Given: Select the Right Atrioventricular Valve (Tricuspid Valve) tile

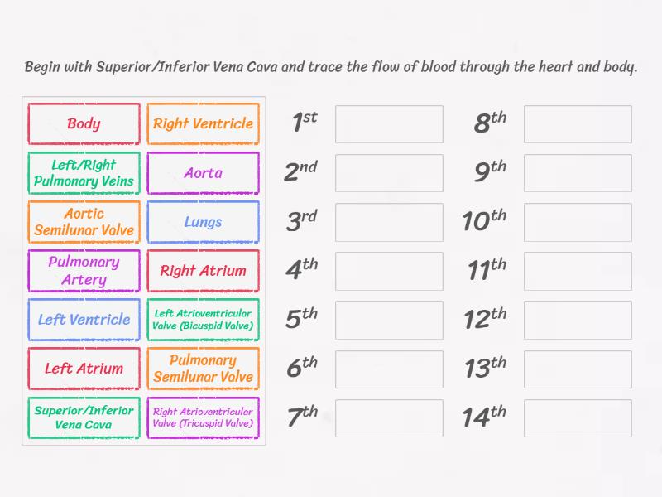Looking at the screenshot, I should (203, 417).
